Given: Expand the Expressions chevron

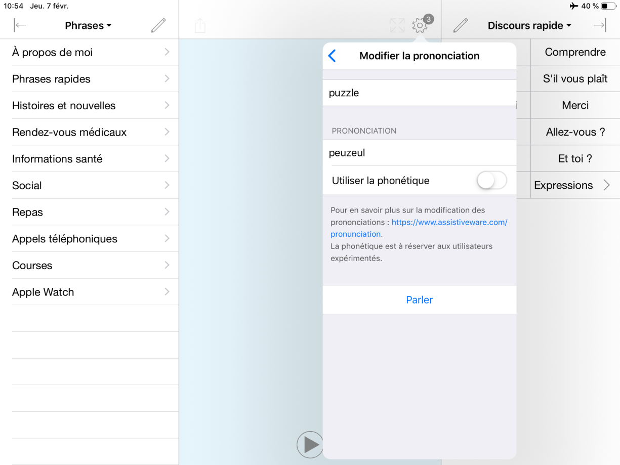Looking at the screenshot, I should coord(607,185).
